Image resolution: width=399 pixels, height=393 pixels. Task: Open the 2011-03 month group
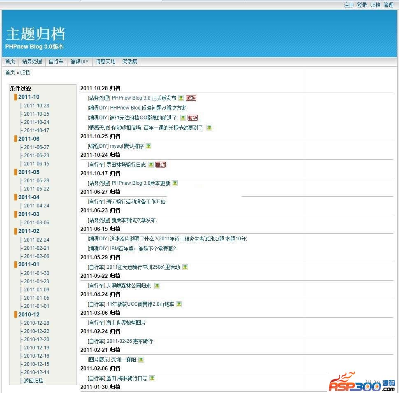point(29,214)
